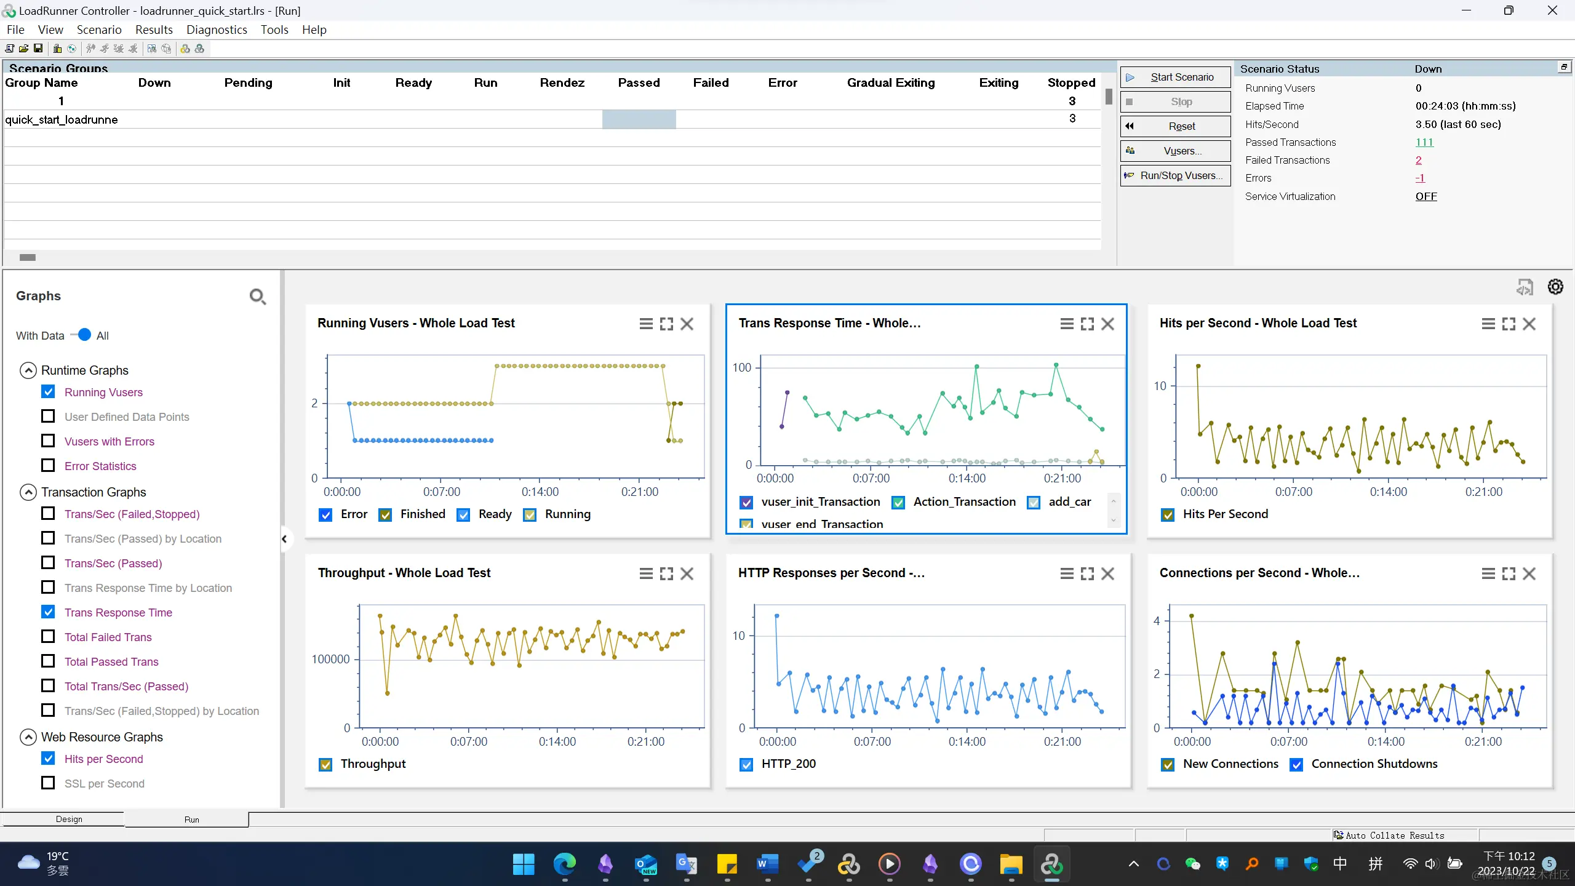This screenshot has width=1575, height=886.
Task: Close the Running Vusers graph panel
Action: pyautogui.click(x=687, y=324)
